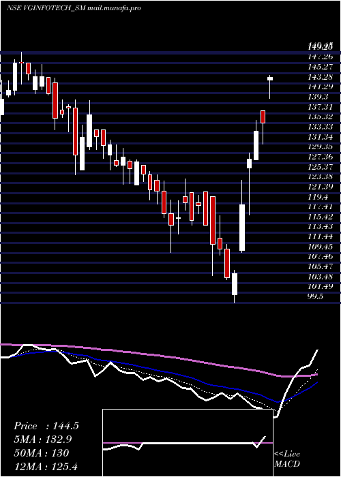Click the 143.28 price axis label
This screenshot has height=477, width=341.
tap(321, 76)
